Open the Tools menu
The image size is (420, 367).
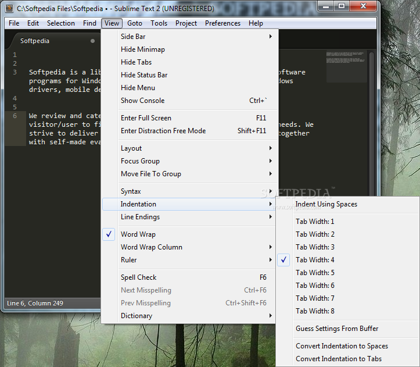pos(159,23)
